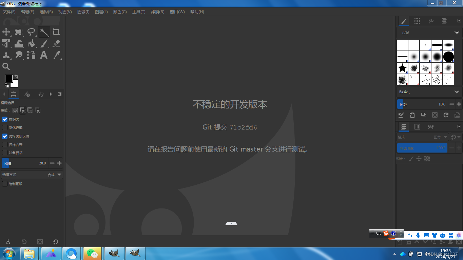Open brushes dock configuration menu arrow
463x260 pixels.
(x=459, y=21)
